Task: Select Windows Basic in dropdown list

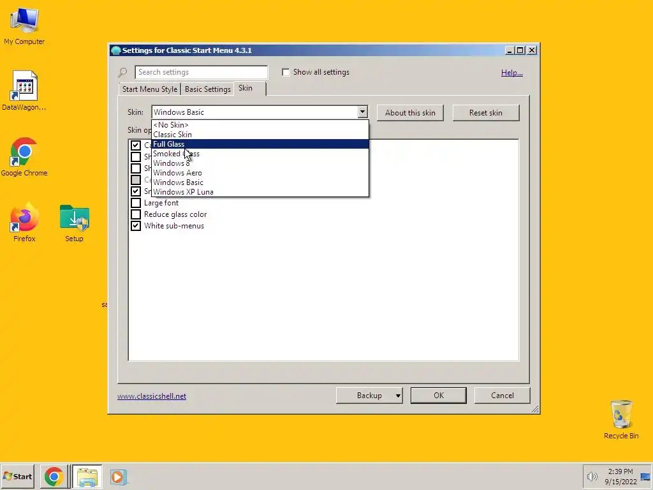Action: [x=260, y=182]
